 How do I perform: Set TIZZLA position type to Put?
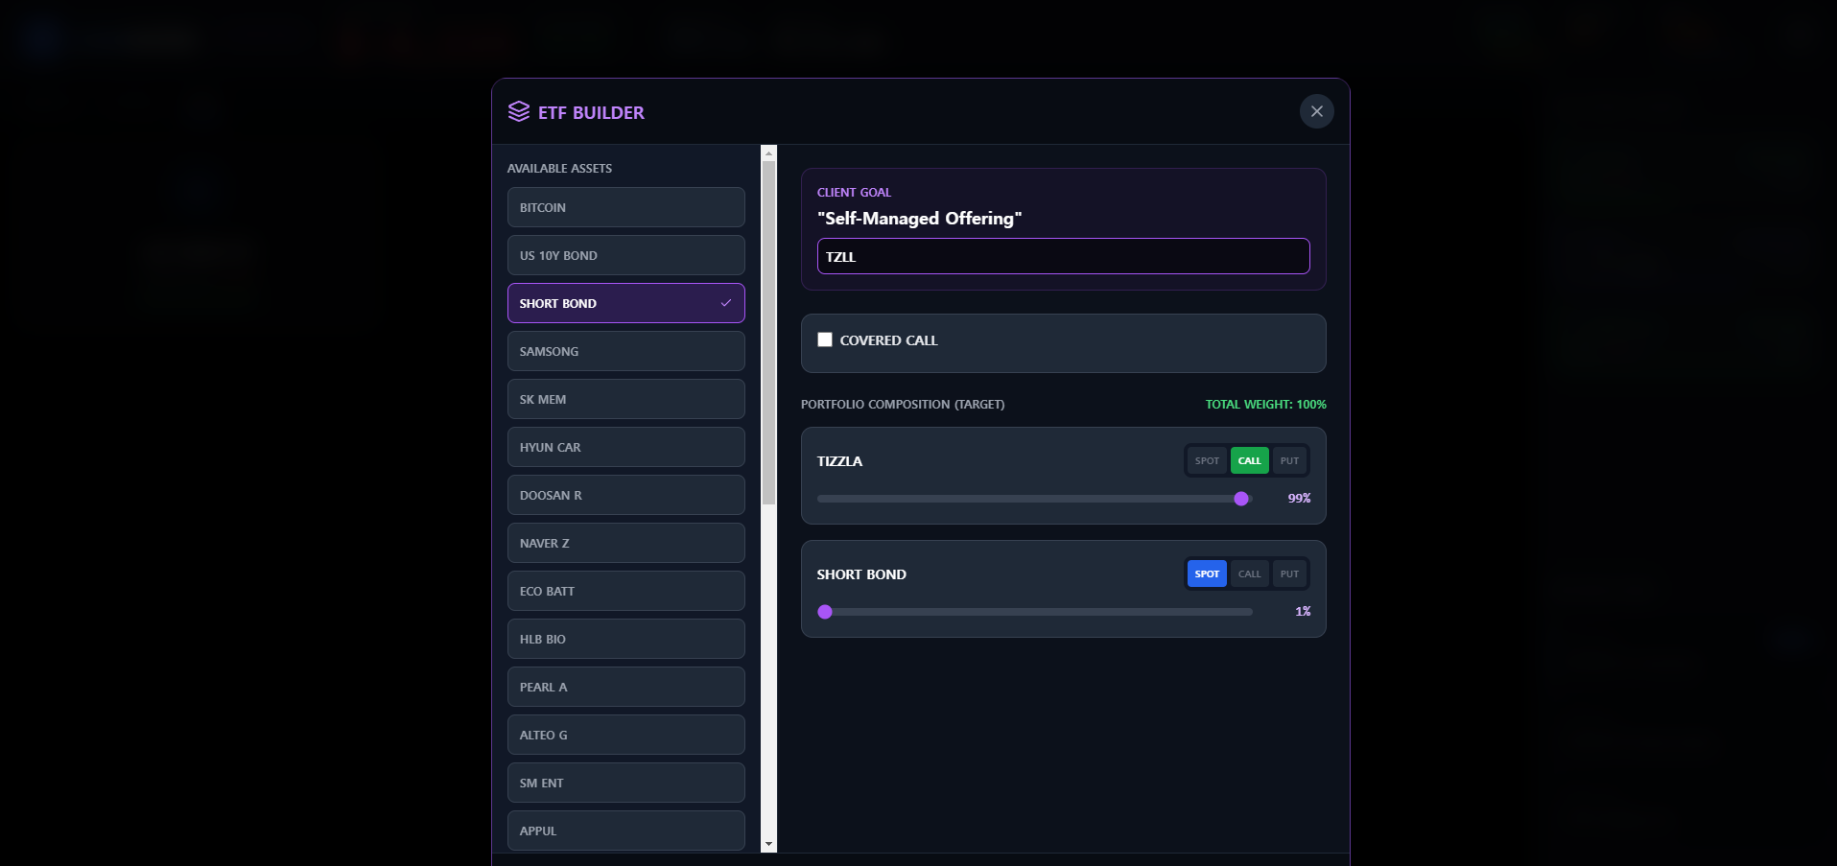pos(1289,461)
